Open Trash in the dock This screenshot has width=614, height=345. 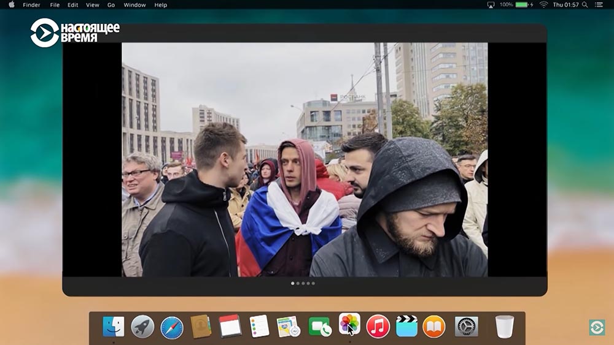pyautogui.click(x=504, y=327)
